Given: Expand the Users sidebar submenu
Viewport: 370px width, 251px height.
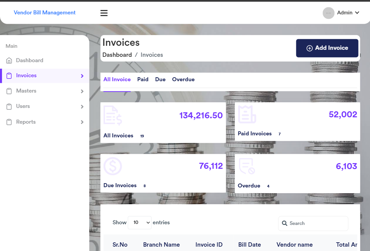Looking at the screenshot, I should pyautogui.click(x=82, y=107).
